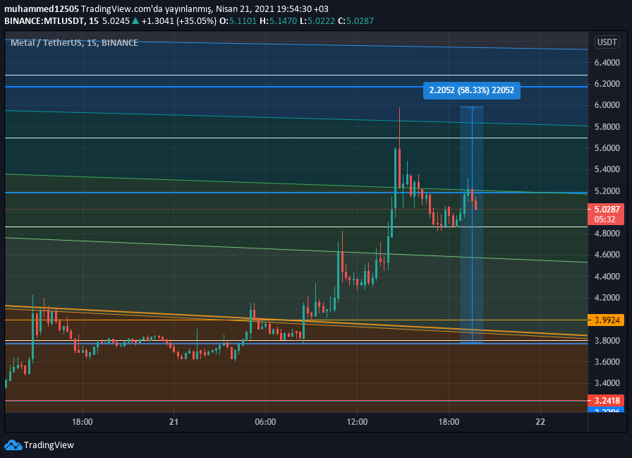Click the TradingView wordmark text
This screenshot has width=632, height=458.
(49, 445)
